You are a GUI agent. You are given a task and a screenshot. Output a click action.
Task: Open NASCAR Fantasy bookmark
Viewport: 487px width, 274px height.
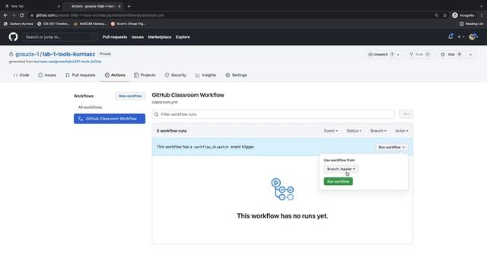90,24
